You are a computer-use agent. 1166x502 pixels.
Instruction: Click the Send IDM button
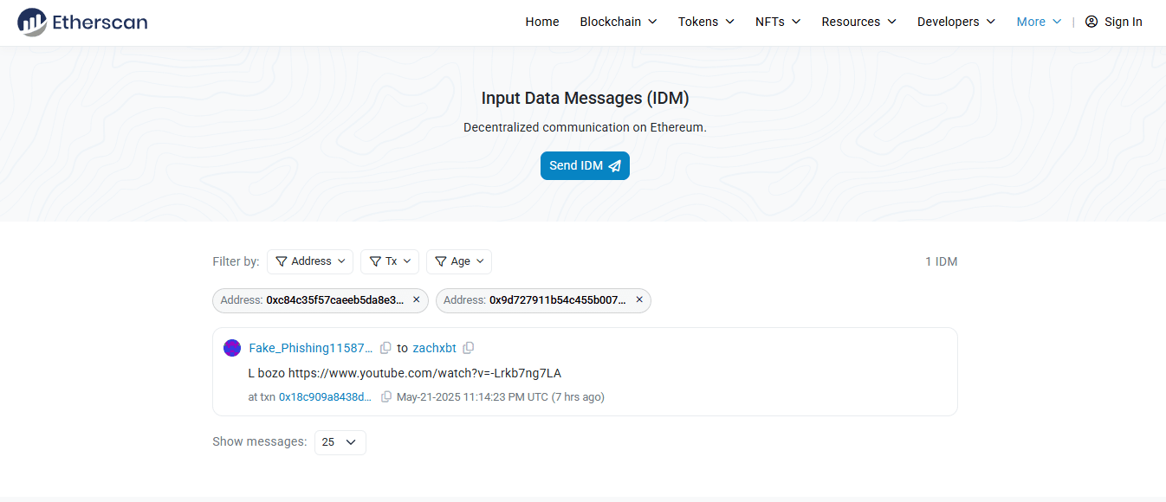click(x=585, y=166)
